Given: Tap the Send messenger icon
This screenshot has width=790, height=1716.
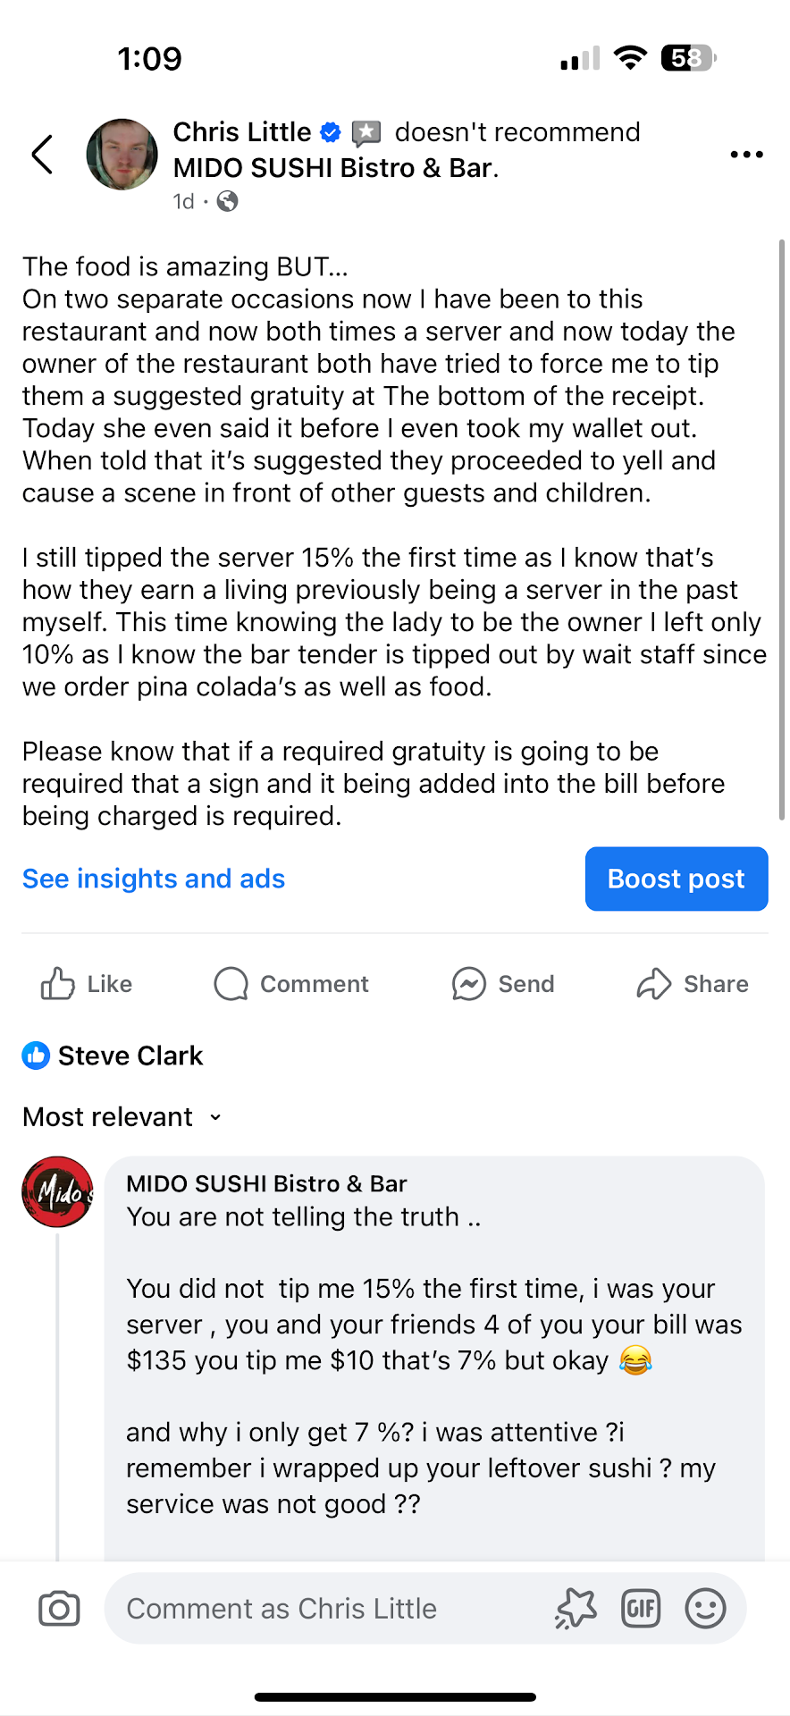Looking at the screenshot, I should click(469, 984).
